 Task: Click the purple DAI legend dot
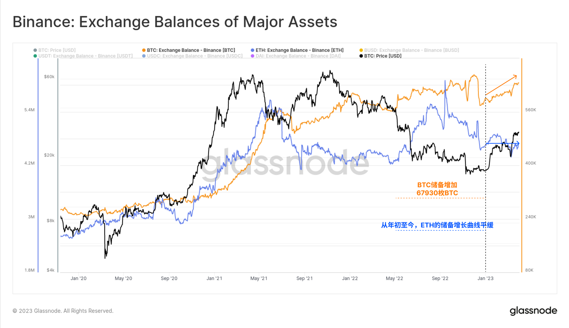[x=252, y=56]
